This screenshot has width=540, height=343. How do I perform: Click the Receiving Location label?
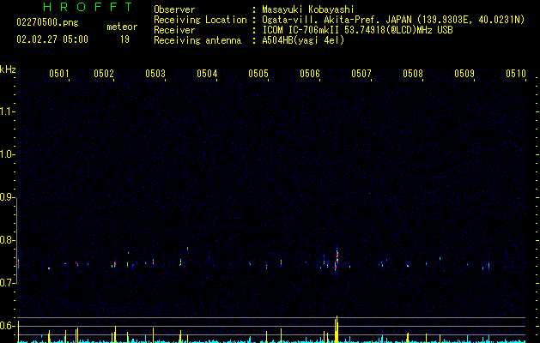pos(200,20)
